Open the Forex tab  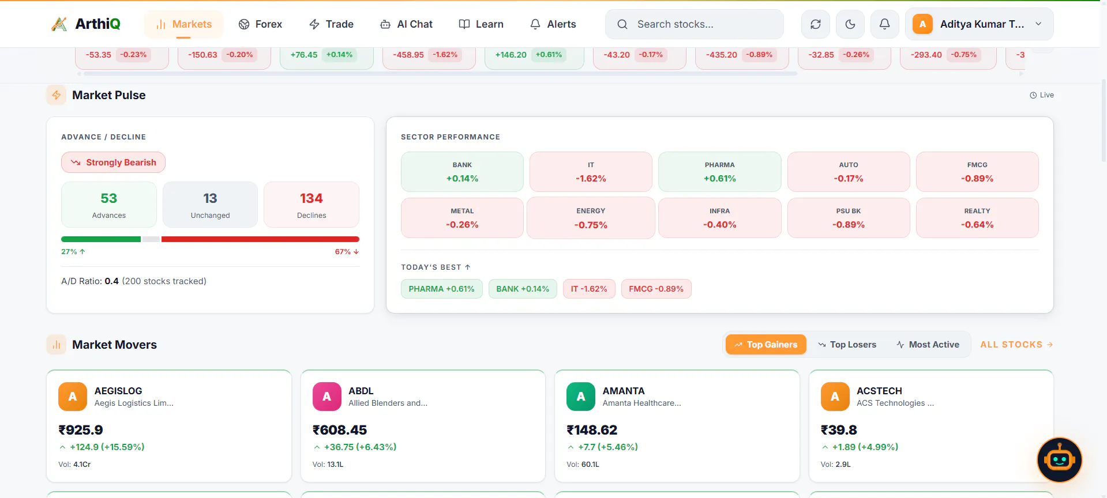click(x=260, y=24)
